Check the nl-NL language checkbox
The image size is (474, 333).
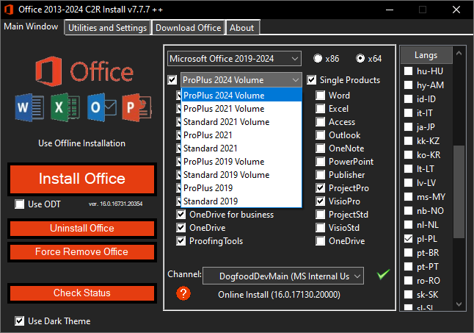tap(409, 225)
